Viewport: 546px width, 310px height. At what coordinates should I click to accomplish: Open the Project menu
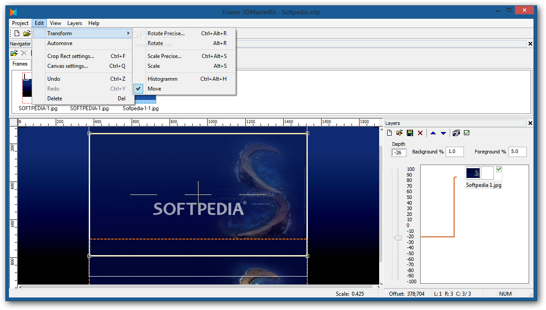tap(21, 23)
